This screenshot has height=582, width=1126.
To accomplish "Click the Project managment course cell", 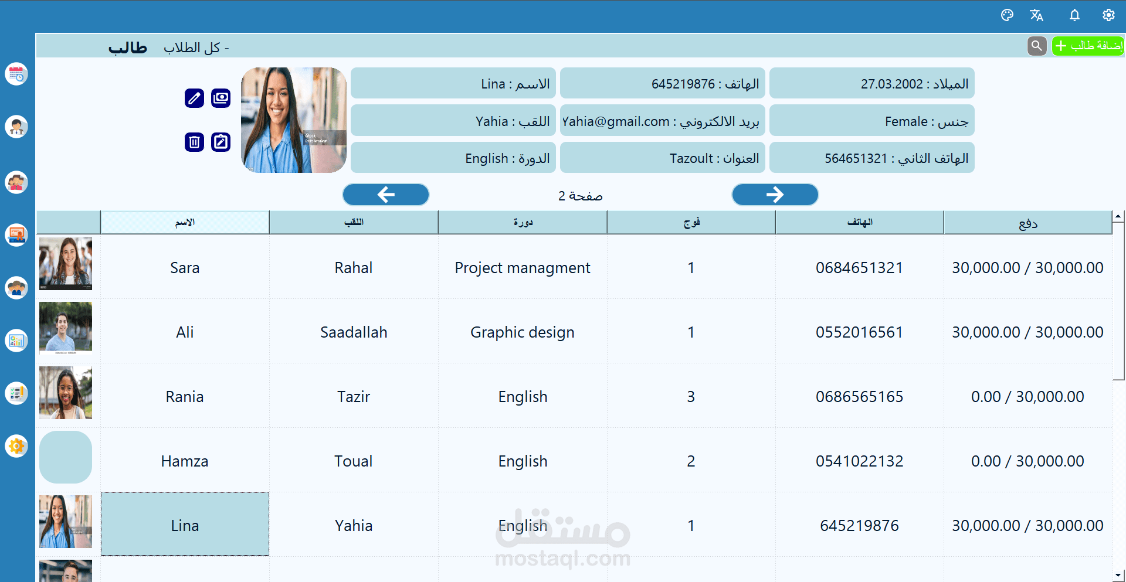I will coord(523,267).
